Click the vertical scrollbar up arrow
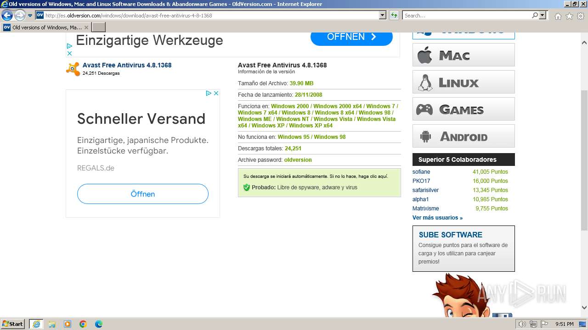Screen dimensions: 588x330 click(x=584, y=43)
